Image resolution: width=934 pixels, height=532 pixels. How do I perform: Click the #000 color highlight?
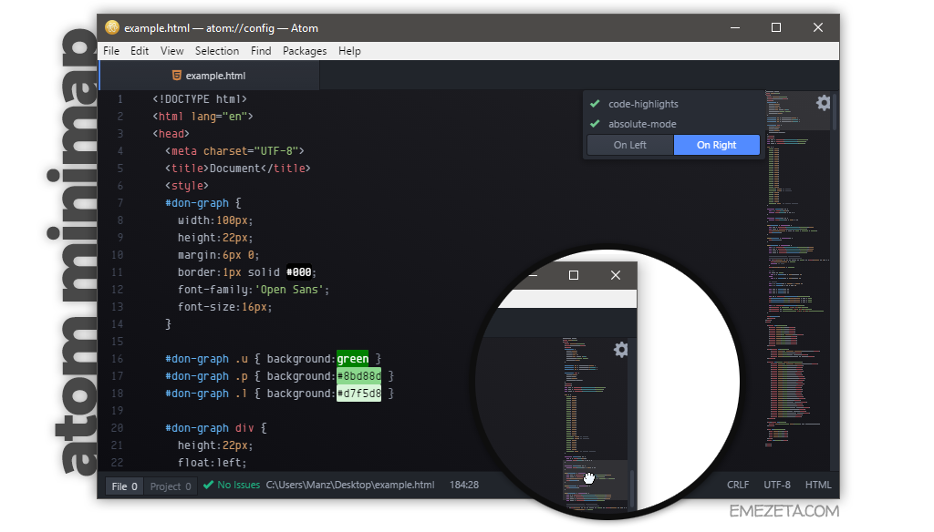coord(299,272)
